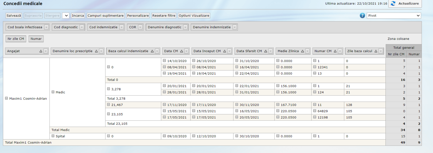Open the dropdown next to Stergere
The image size is (433, 153).
66,16
